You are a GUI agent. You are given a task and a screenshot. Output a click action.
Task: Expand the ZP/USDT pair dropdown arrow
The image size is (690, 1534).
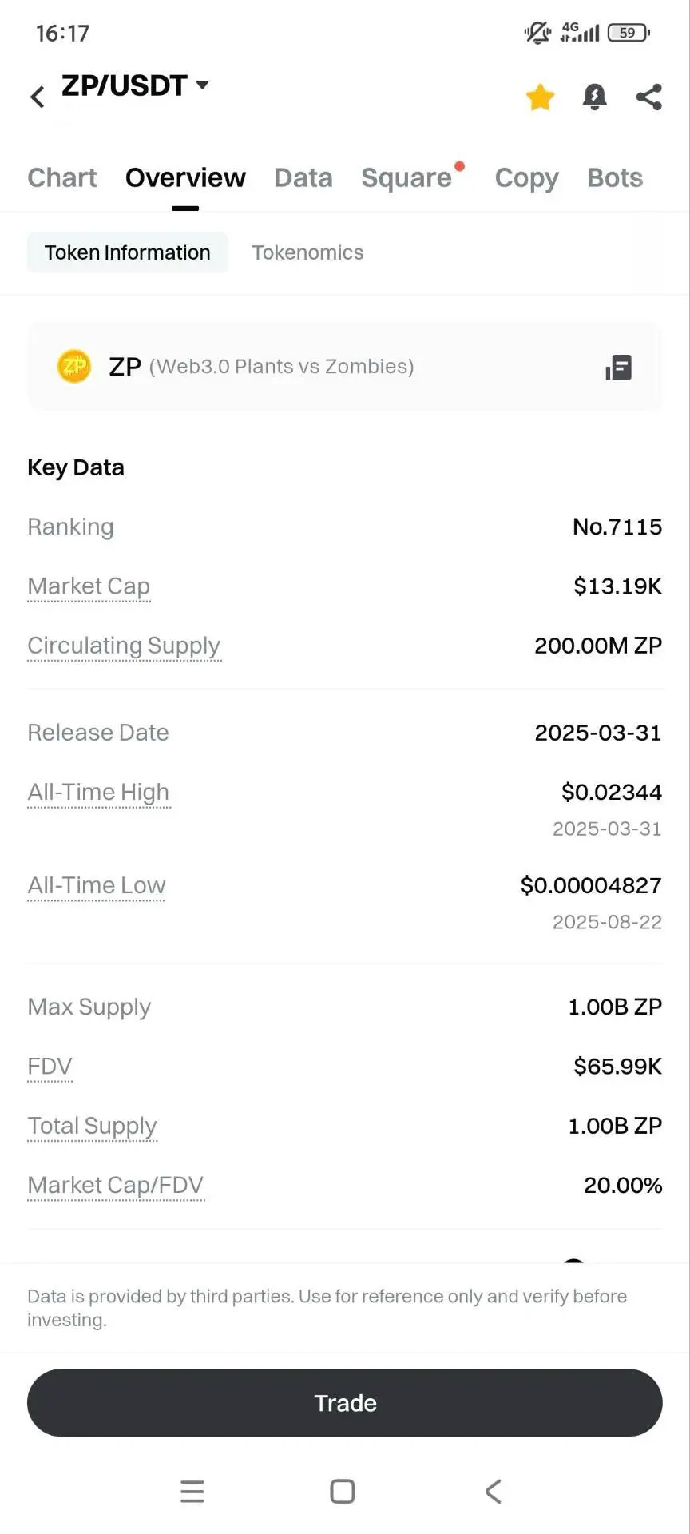(202, 85)
